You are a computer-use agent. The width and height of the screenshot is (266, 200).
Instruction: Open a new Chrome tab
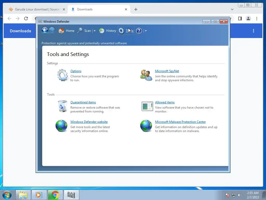(x=136, y=9)
